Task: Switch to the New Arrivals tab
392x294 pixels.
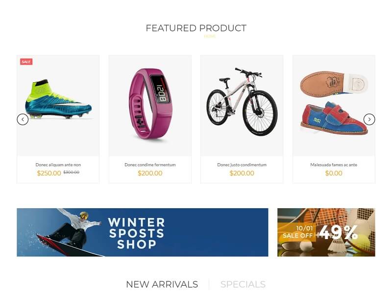Action: point(162,285)
